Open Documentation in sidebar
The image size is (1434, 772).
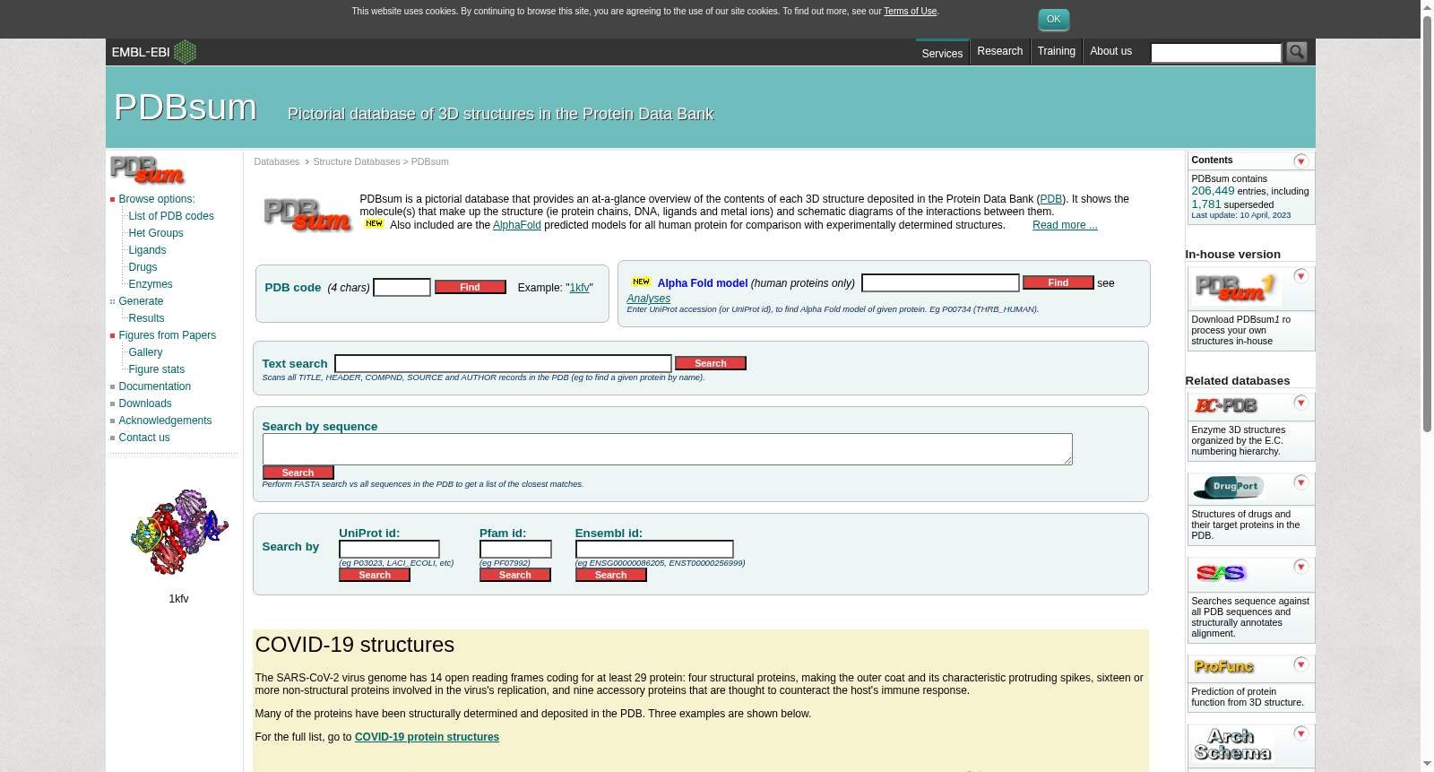tap(155, 386)
